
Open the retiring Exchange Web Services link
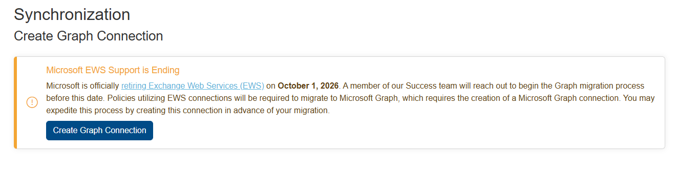tap(193, 86)
